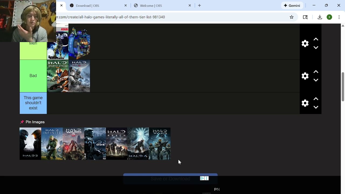Open the Chrome three-dot menu
The width and height of the screenshot is (345, 194).
[339, 17]
